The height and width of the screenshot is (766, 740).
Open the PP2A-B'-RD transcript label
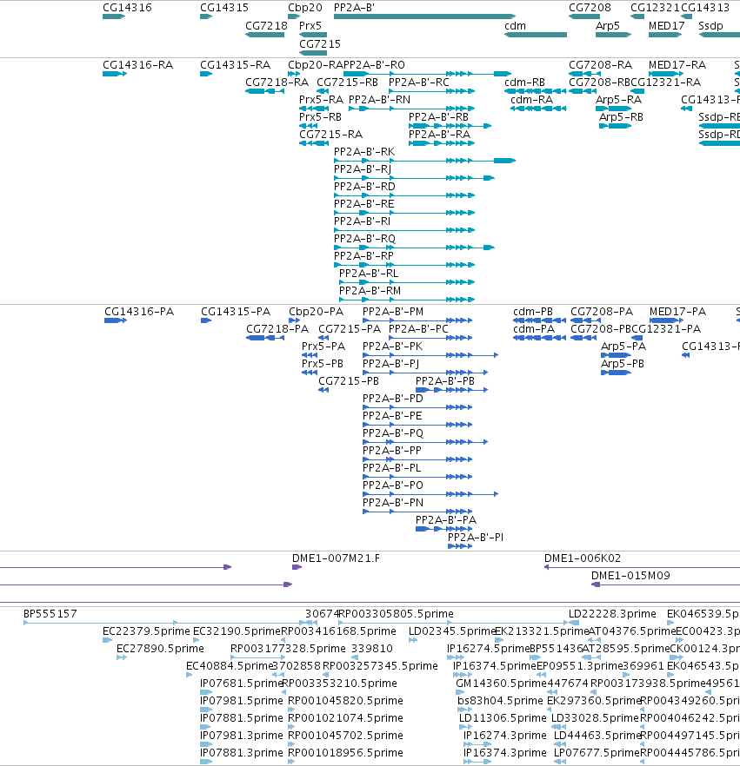tap(365, 187)
